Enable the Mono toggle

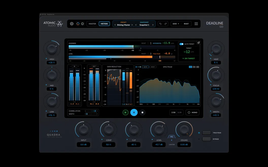pos(192,112)
